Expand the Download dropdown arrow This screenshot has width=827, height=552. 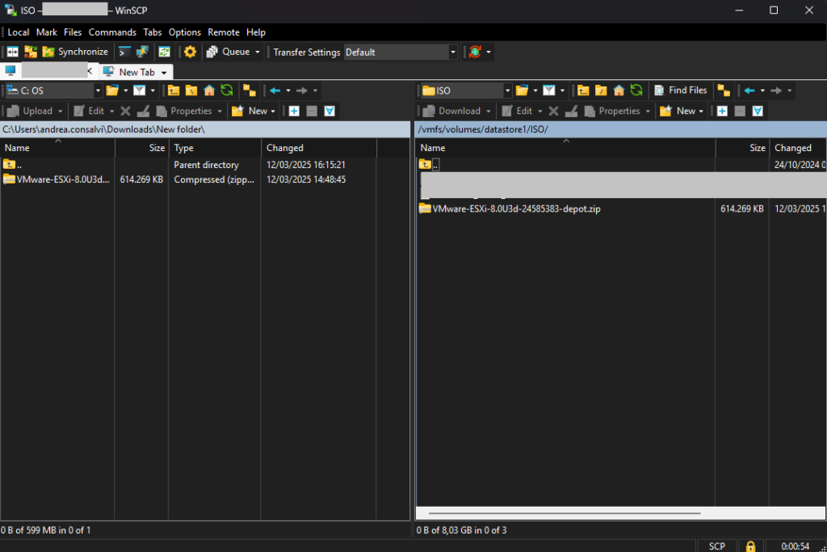[x=489, y=112]
